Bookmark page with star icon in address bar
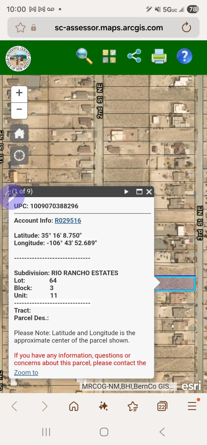Screen dimensions: 207x445 [x=21, y=28]
